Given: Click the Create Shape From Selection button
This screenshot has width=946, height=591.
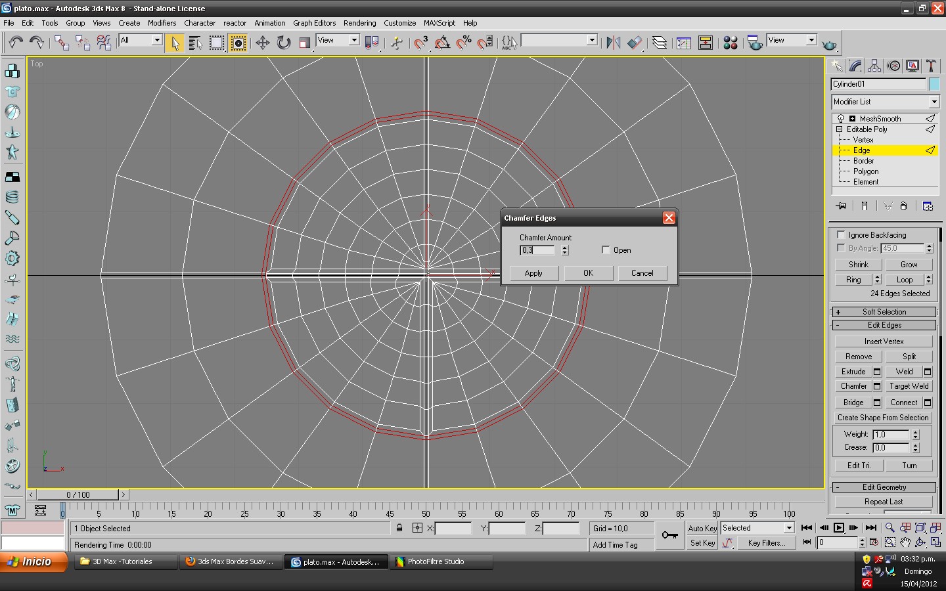Looking at the screenshot, I should pos(883,418).
